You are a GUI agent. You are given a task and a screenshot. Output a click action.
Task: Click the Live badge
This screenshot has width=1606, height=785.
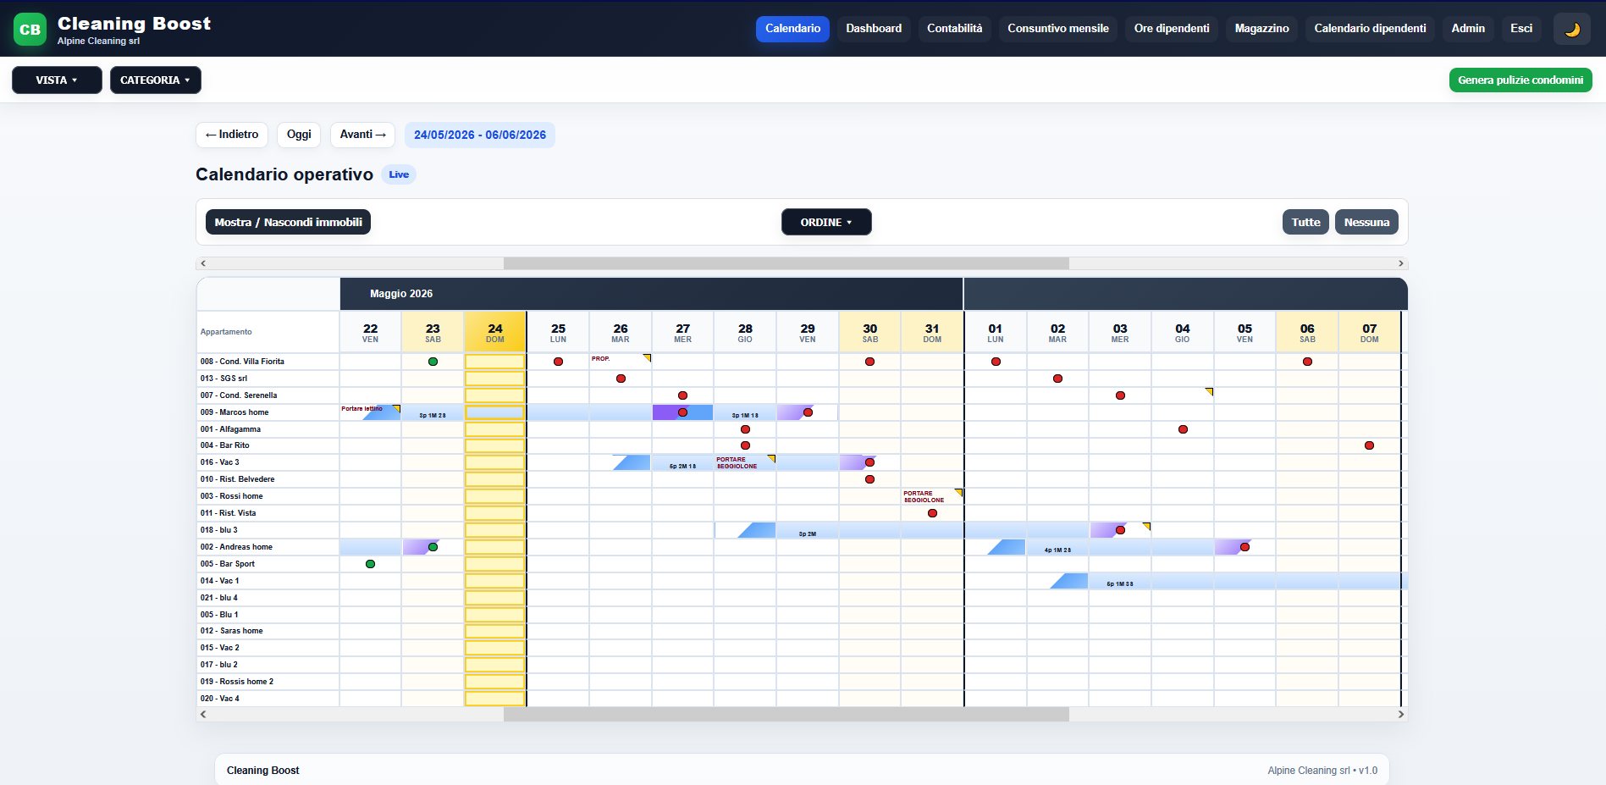point(399,174)
